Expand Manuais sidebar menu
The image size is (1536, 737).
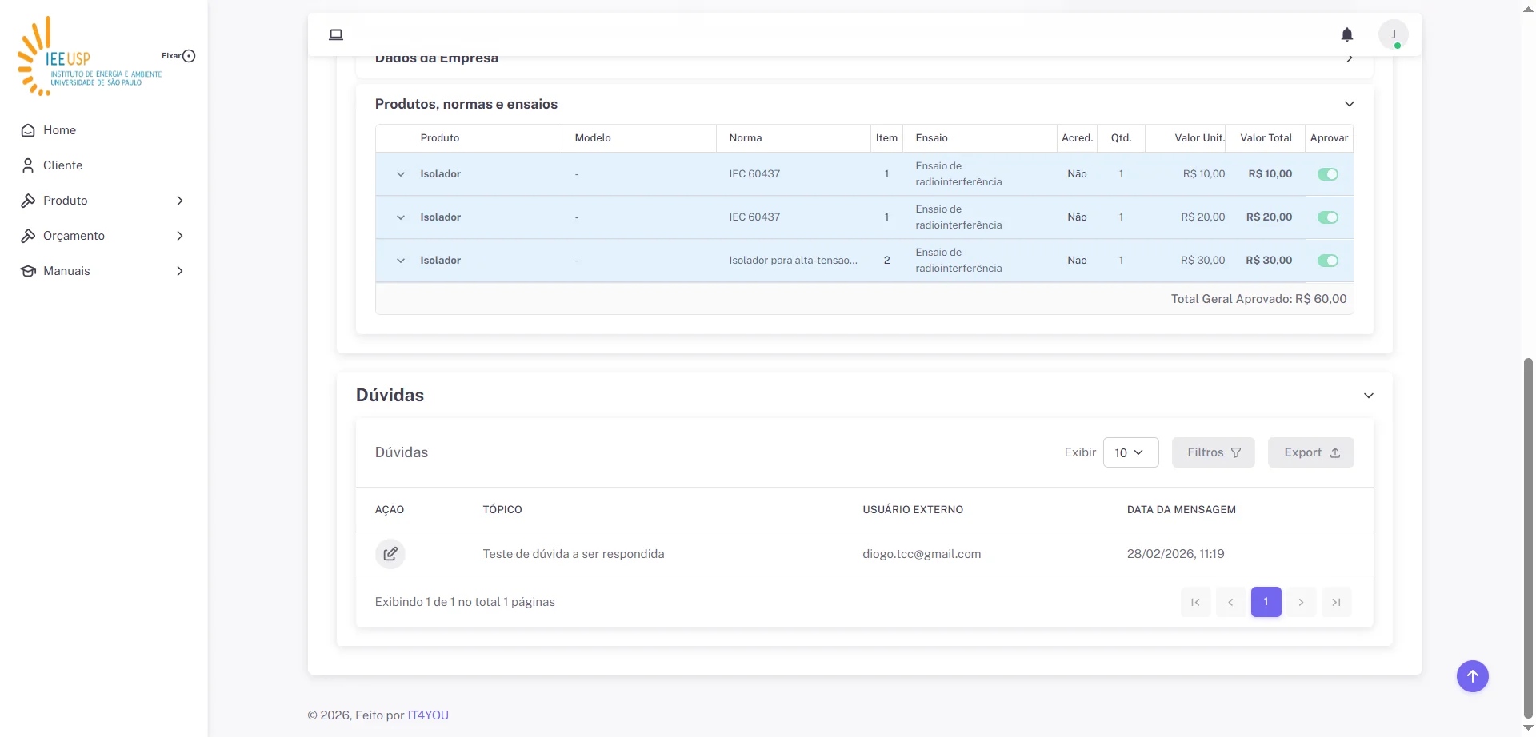(103, 271)
